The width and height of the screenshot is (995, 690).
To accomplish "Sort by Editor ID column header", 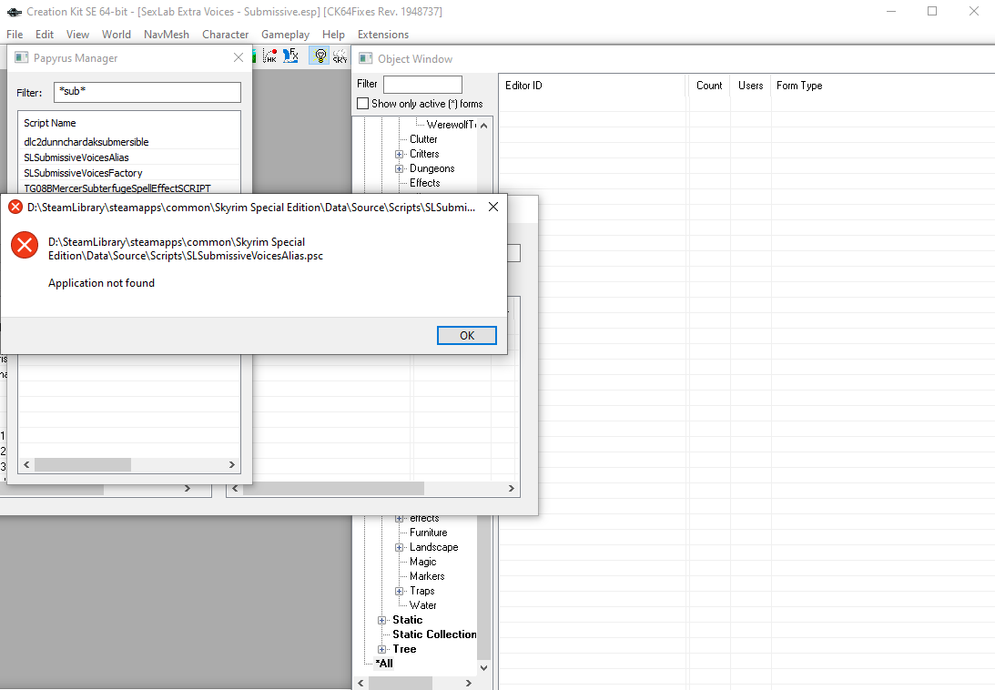I will coord(594,85).
